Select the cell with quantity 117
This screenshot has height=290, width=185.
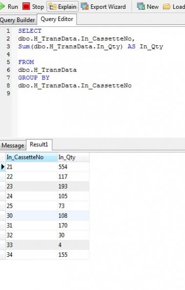pyautogui.click(x=73, y=176)
